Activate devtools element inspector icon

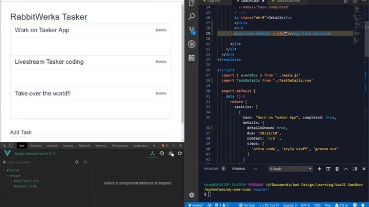(x=4, y=145)
